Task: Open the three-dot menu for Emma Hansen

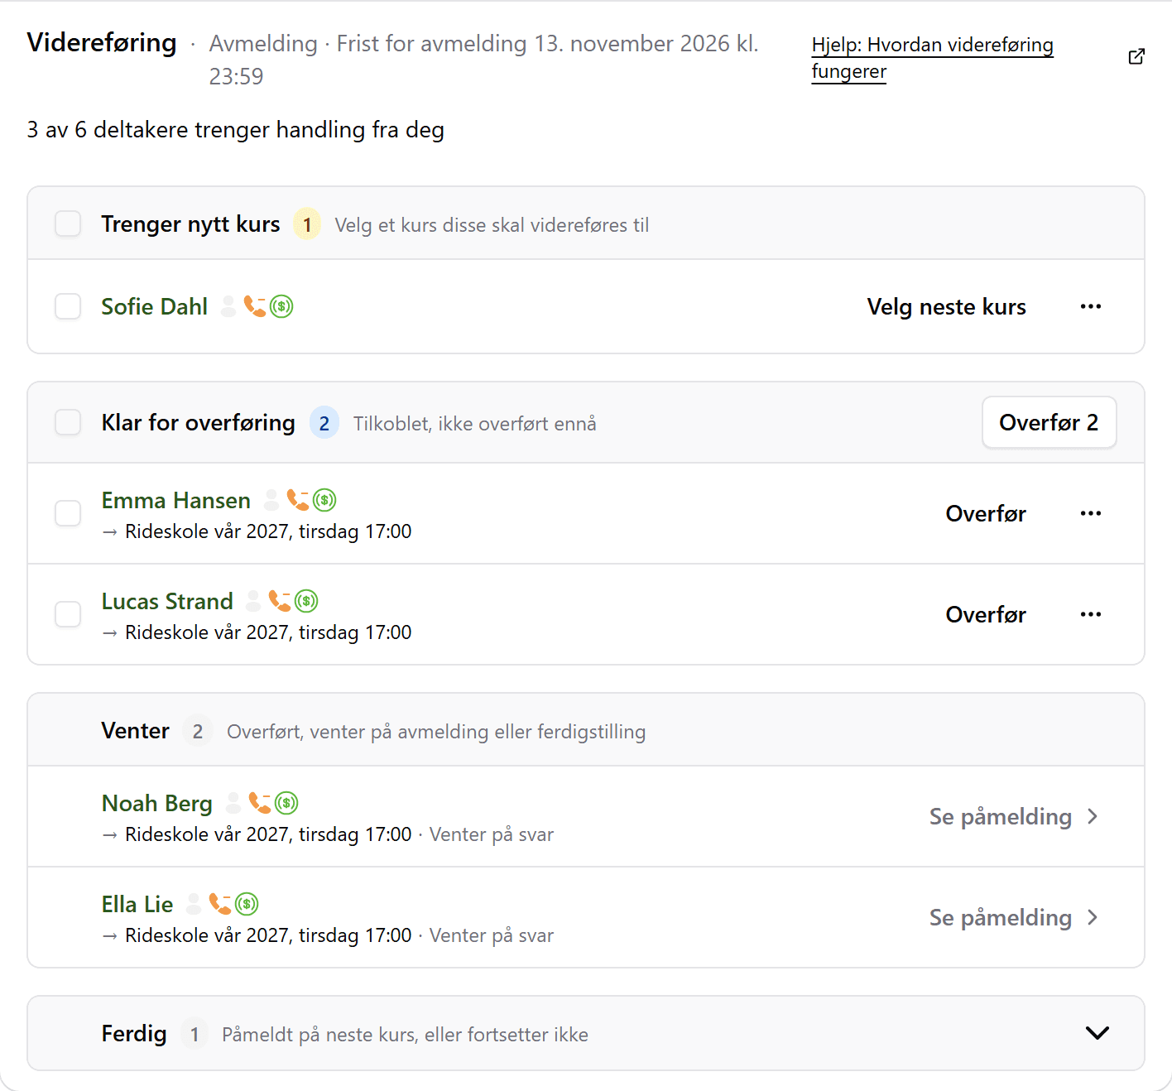Action: pyautogui.click(x=1091, y=513)
